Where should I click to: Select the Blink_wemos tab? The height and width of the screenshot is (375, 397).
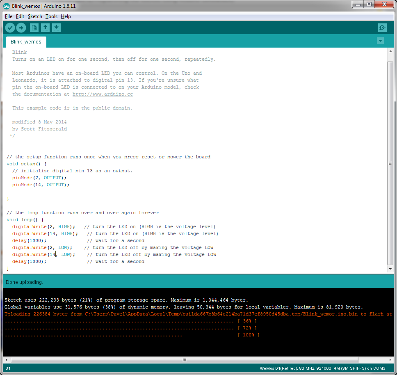click(x=26, y=41)
